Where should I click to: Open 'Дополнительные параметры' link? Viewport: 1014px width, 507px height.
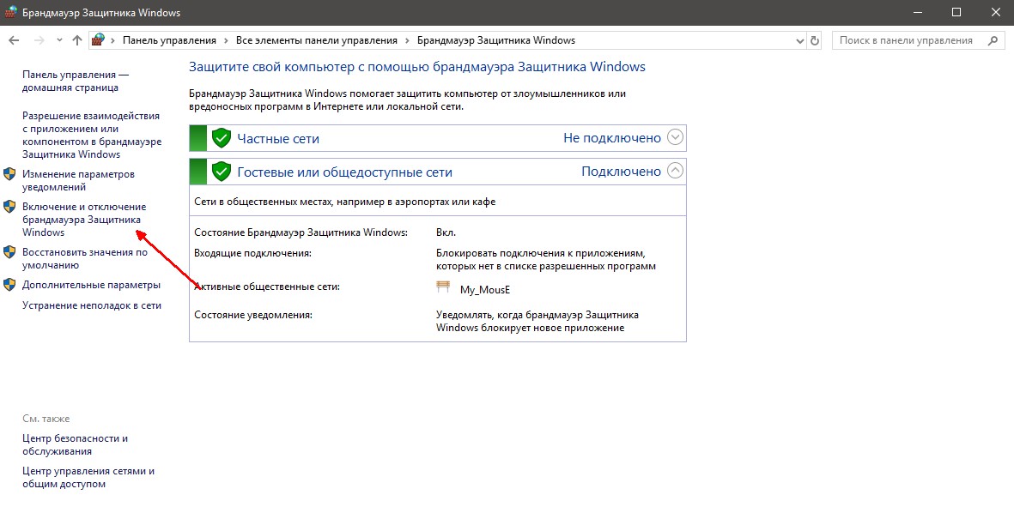[x=91, y=285]
